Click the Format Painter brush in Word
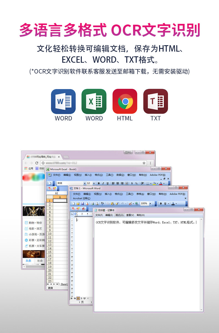The height and width of the screenshot is (333, 219). [117, 204]
